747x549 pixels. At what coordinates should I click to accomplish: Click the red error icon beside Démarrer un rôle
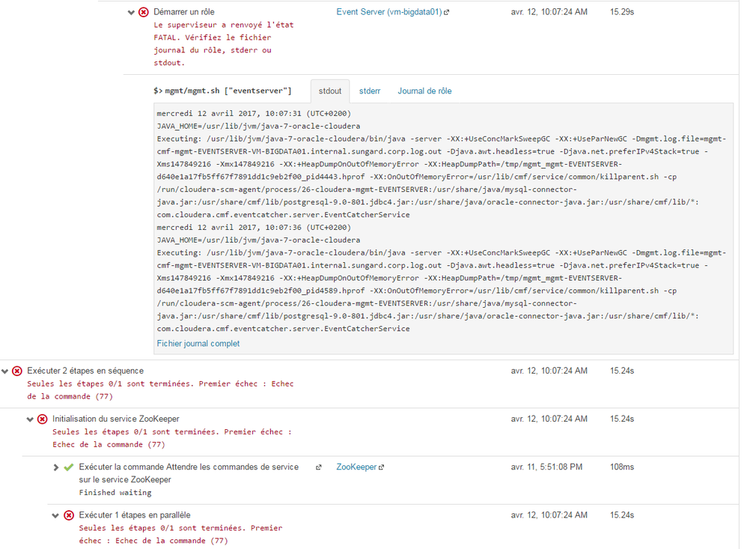pos(144,12)
